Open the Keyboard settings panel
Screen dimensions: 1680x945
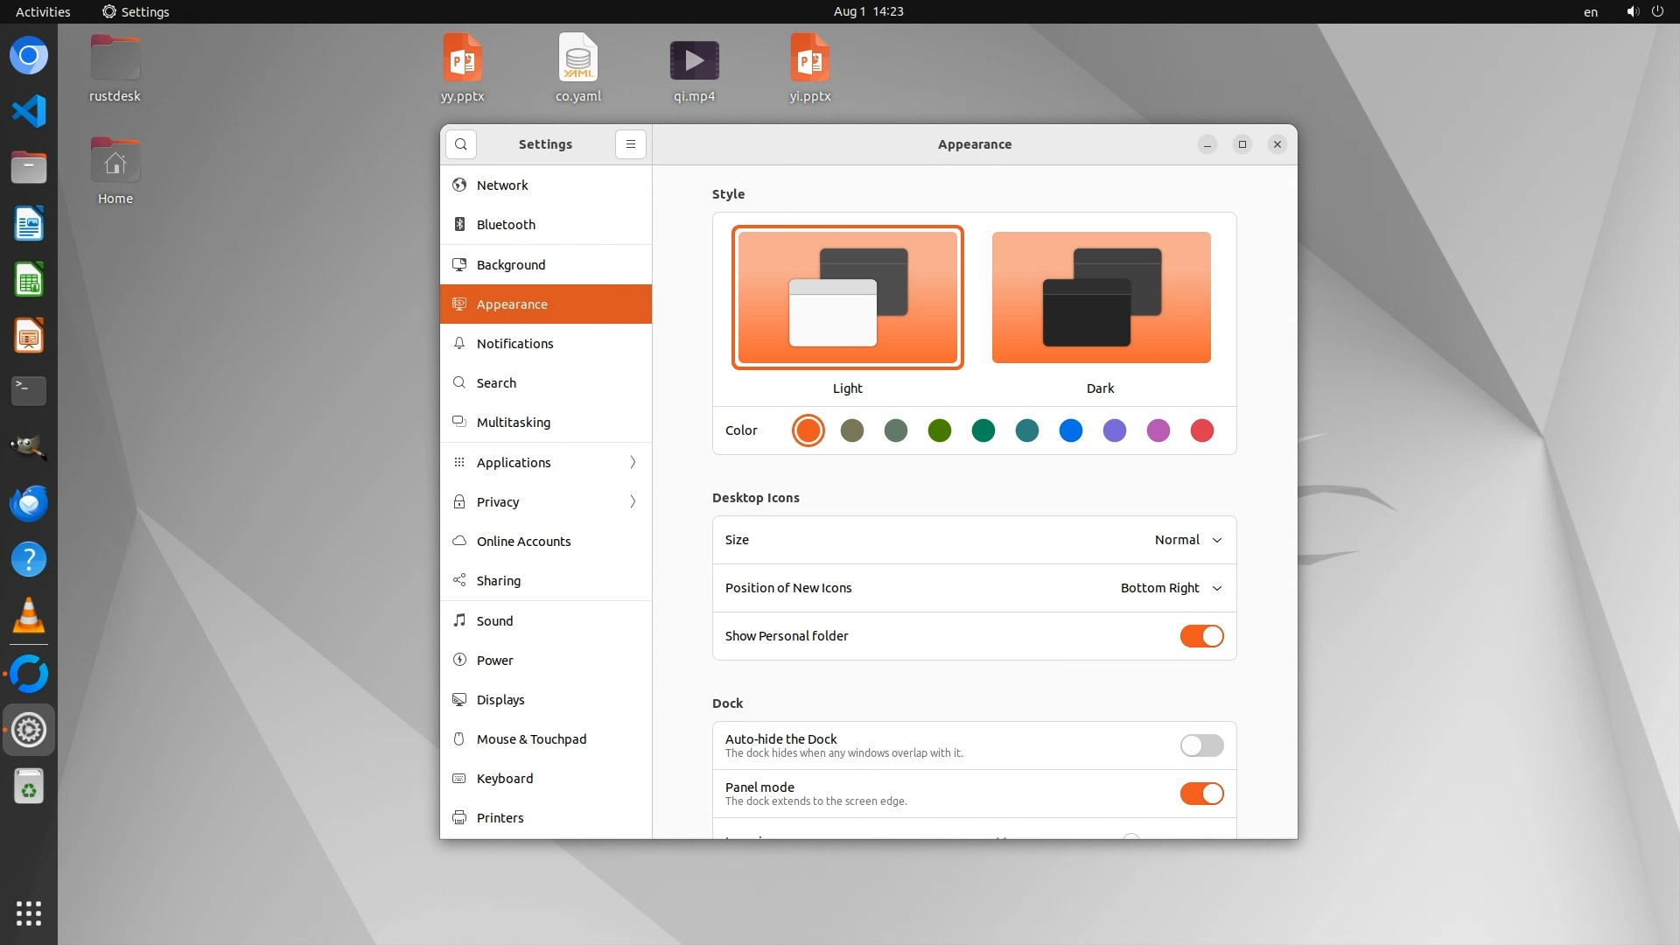tap(504, 779)
